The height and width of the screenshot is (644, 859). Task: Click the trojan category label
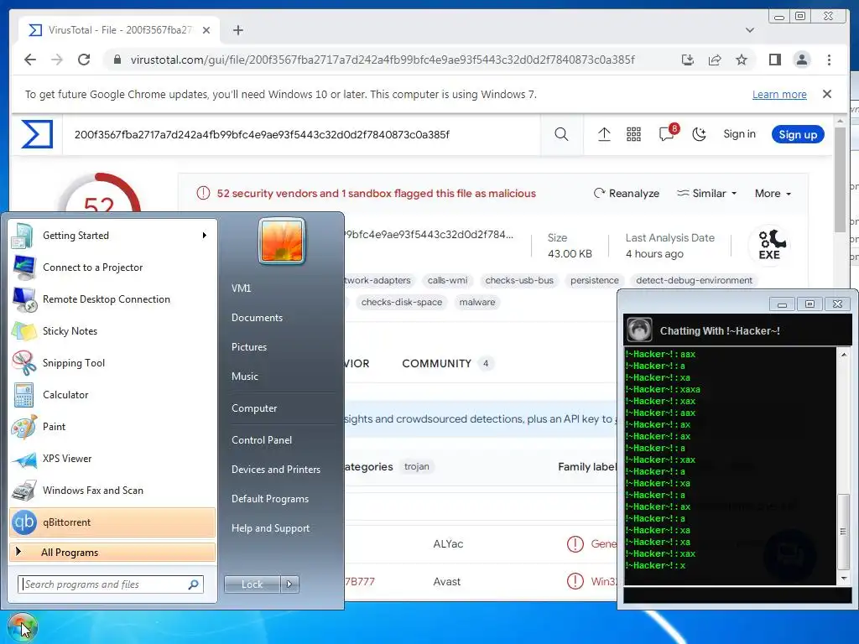[416, 466]
